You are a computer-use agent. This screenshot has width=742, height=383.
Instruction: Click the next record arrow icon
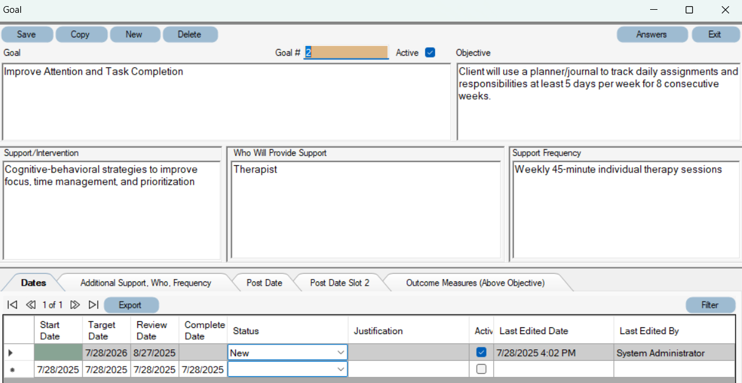(x=75, y=304)
